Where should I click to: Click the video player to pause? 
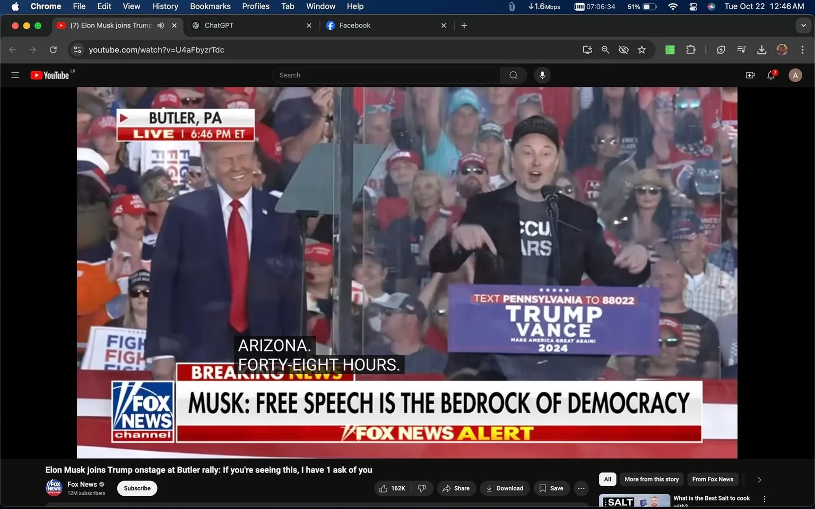click(x=407, y=273)
